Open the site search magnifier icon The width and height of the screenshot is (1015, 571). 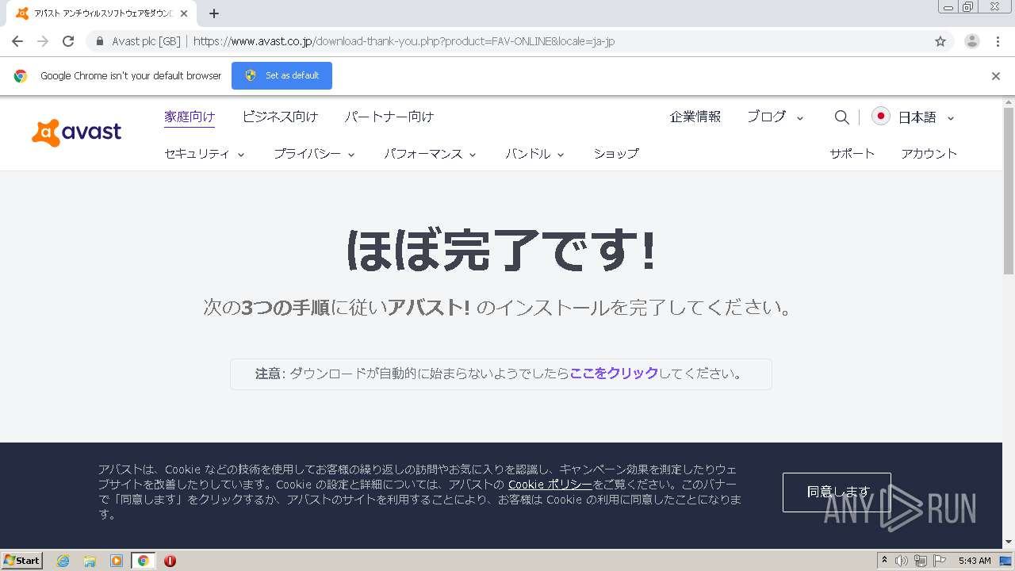[x=842, y=117]
